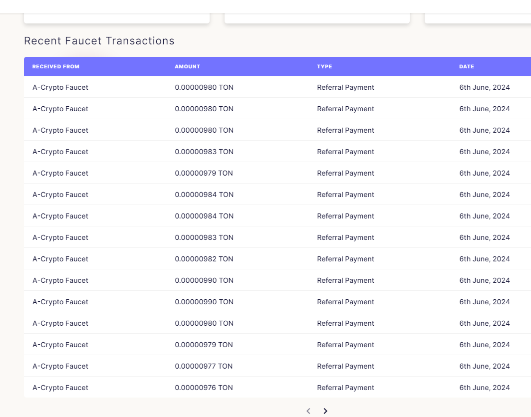Open A-Crypto Faucet in the 0.00000976 TON row
The width and height of the screenshot is (531, 417).
coord(60,388)
